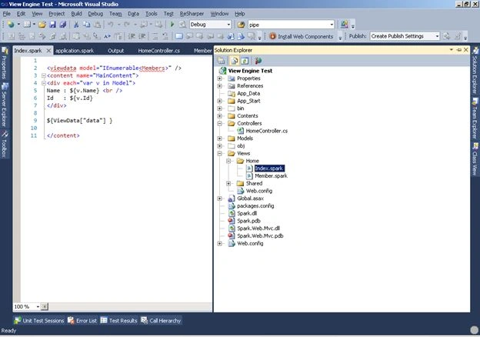Select the View Engine Test project node
Viewport: 480px width, 337px height.
250,71
